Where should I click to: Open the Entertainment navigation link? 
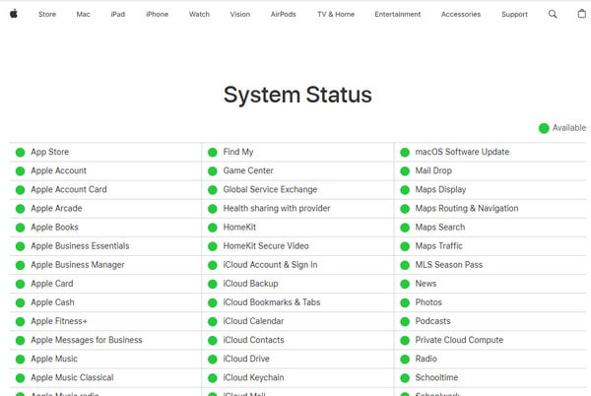coord(398,15)
